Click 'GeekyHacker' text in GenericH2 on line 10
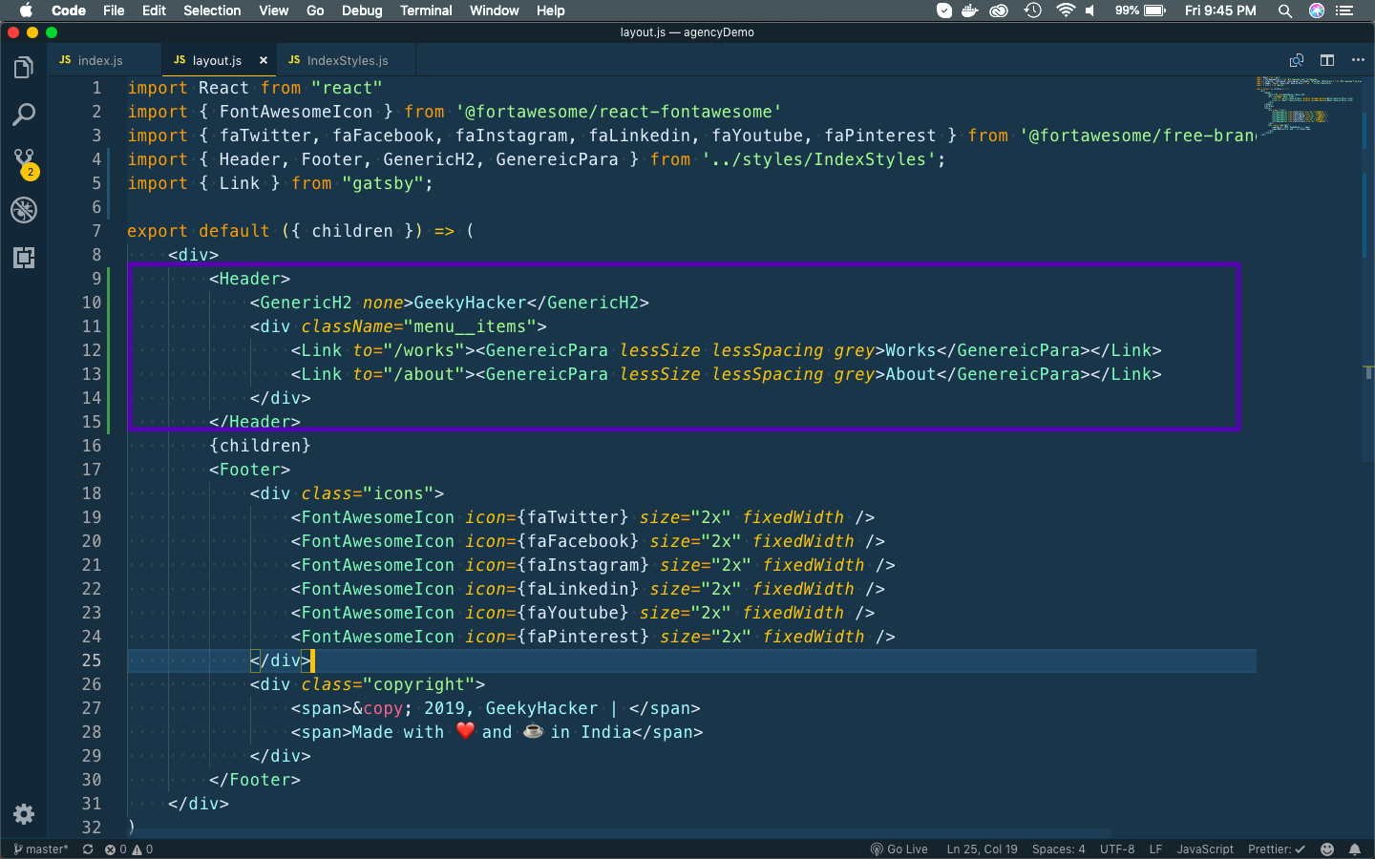1375x859 pixels. (471, 303)
